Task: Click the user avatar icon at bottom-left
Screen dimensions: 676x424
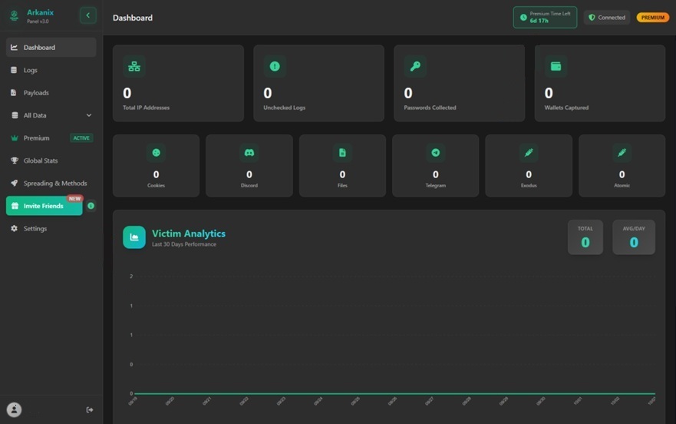Action: click(x=14, y=409)
